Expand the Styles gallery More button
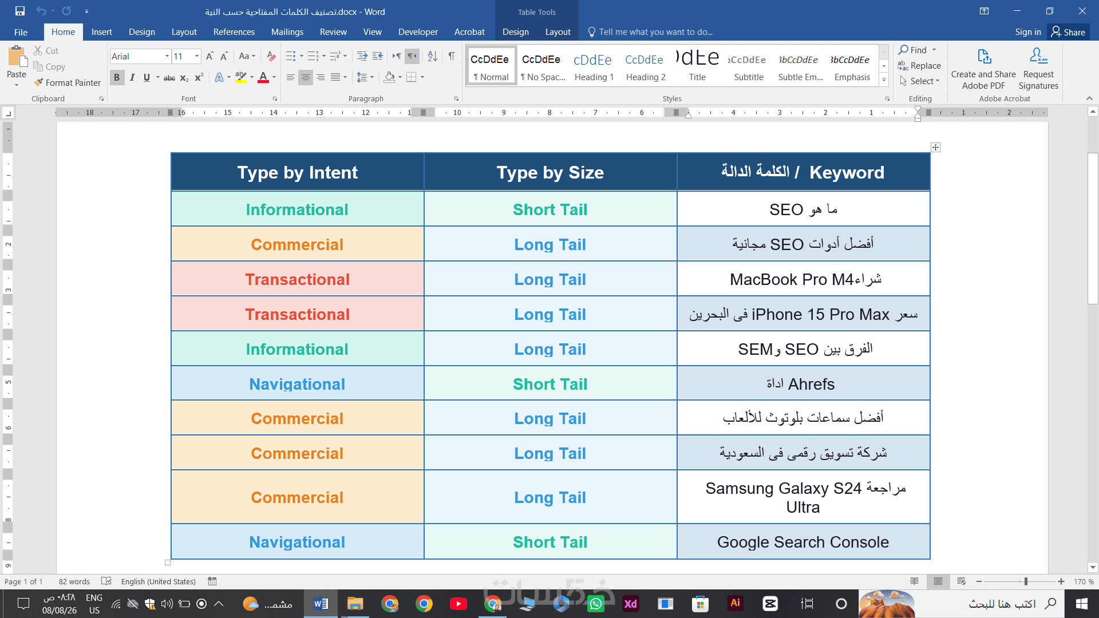 [884, 80]
